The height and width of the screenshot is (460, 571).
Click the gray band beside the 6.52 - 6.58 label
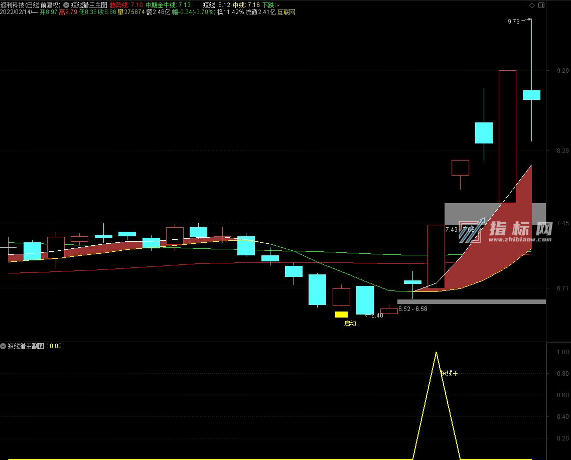tap(472, 301)
